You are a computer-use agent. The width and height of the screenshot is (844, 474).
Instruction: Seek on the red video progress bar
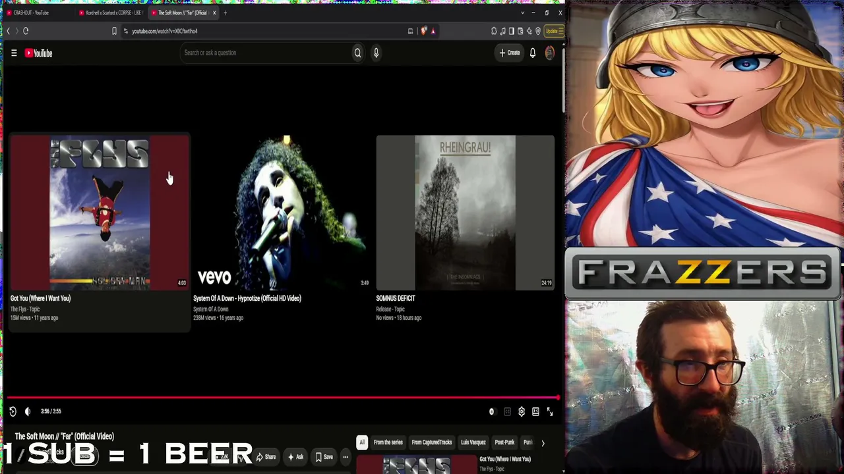pyautogui.click(x=284, y=398)
